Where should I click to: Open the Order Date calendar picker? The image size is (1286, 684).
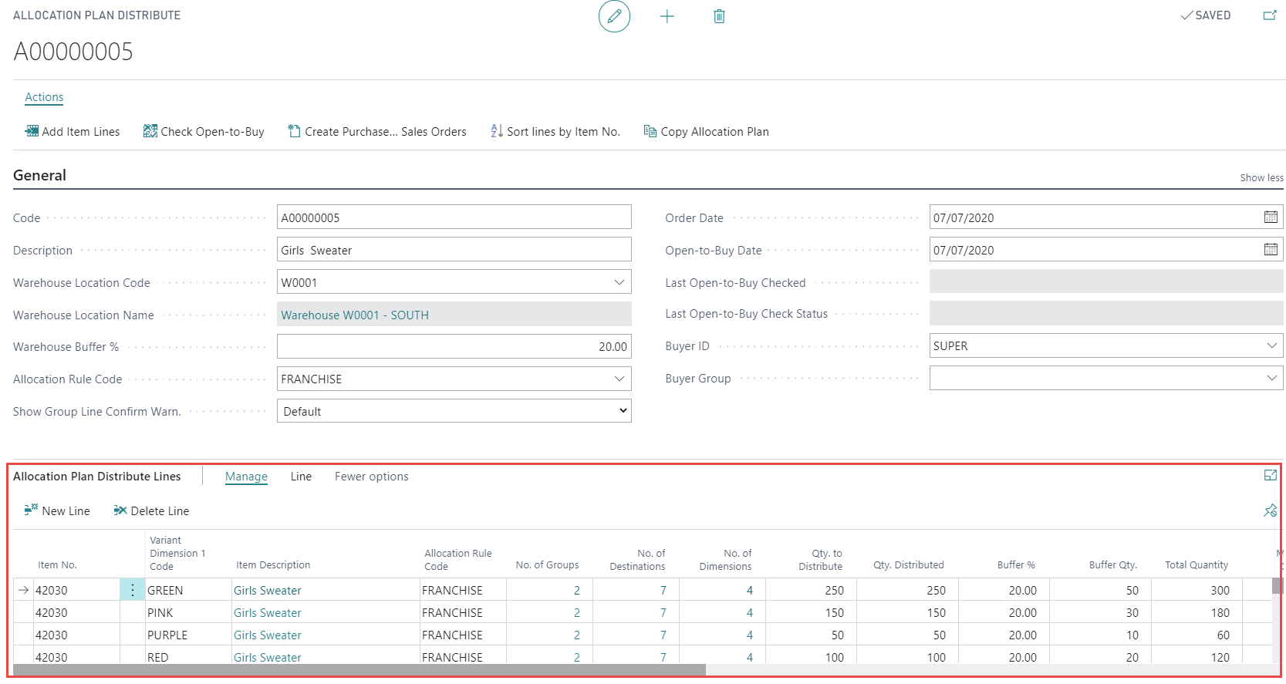click(1271, 217)
